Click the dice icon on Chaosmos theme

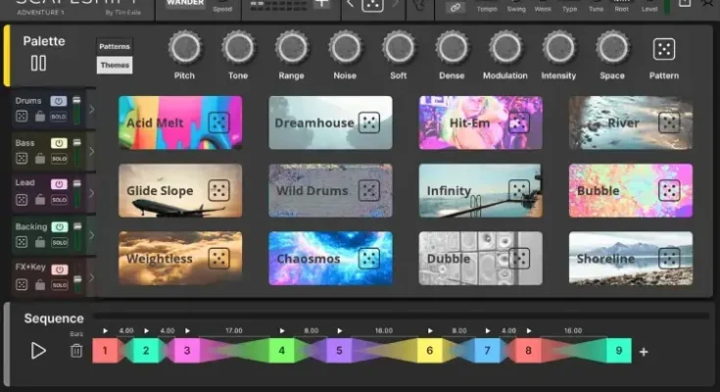coord(369,259)
